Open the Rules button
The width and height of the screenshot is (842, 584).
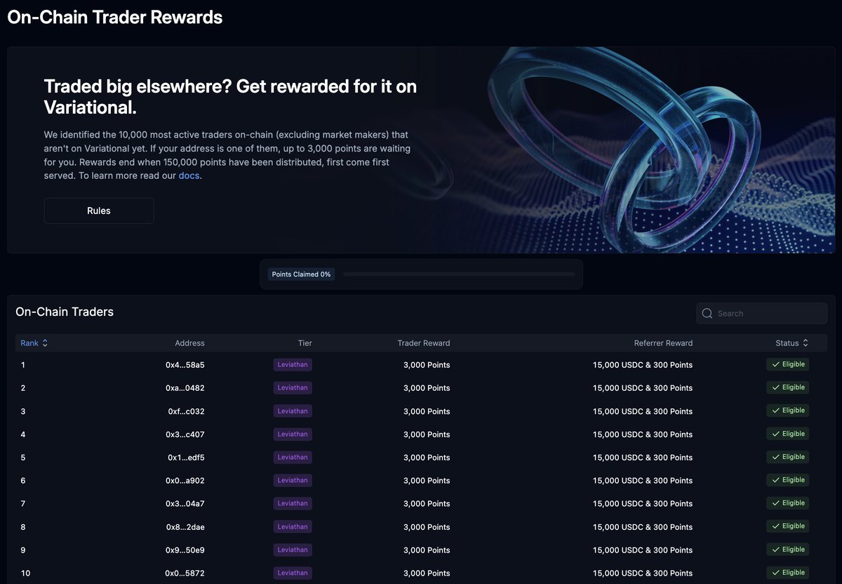click(x=99, y=211)
